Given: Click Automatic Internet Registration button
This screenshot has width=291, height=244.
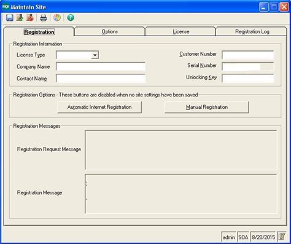Looking at the screenshot, I should pos(99,107).
